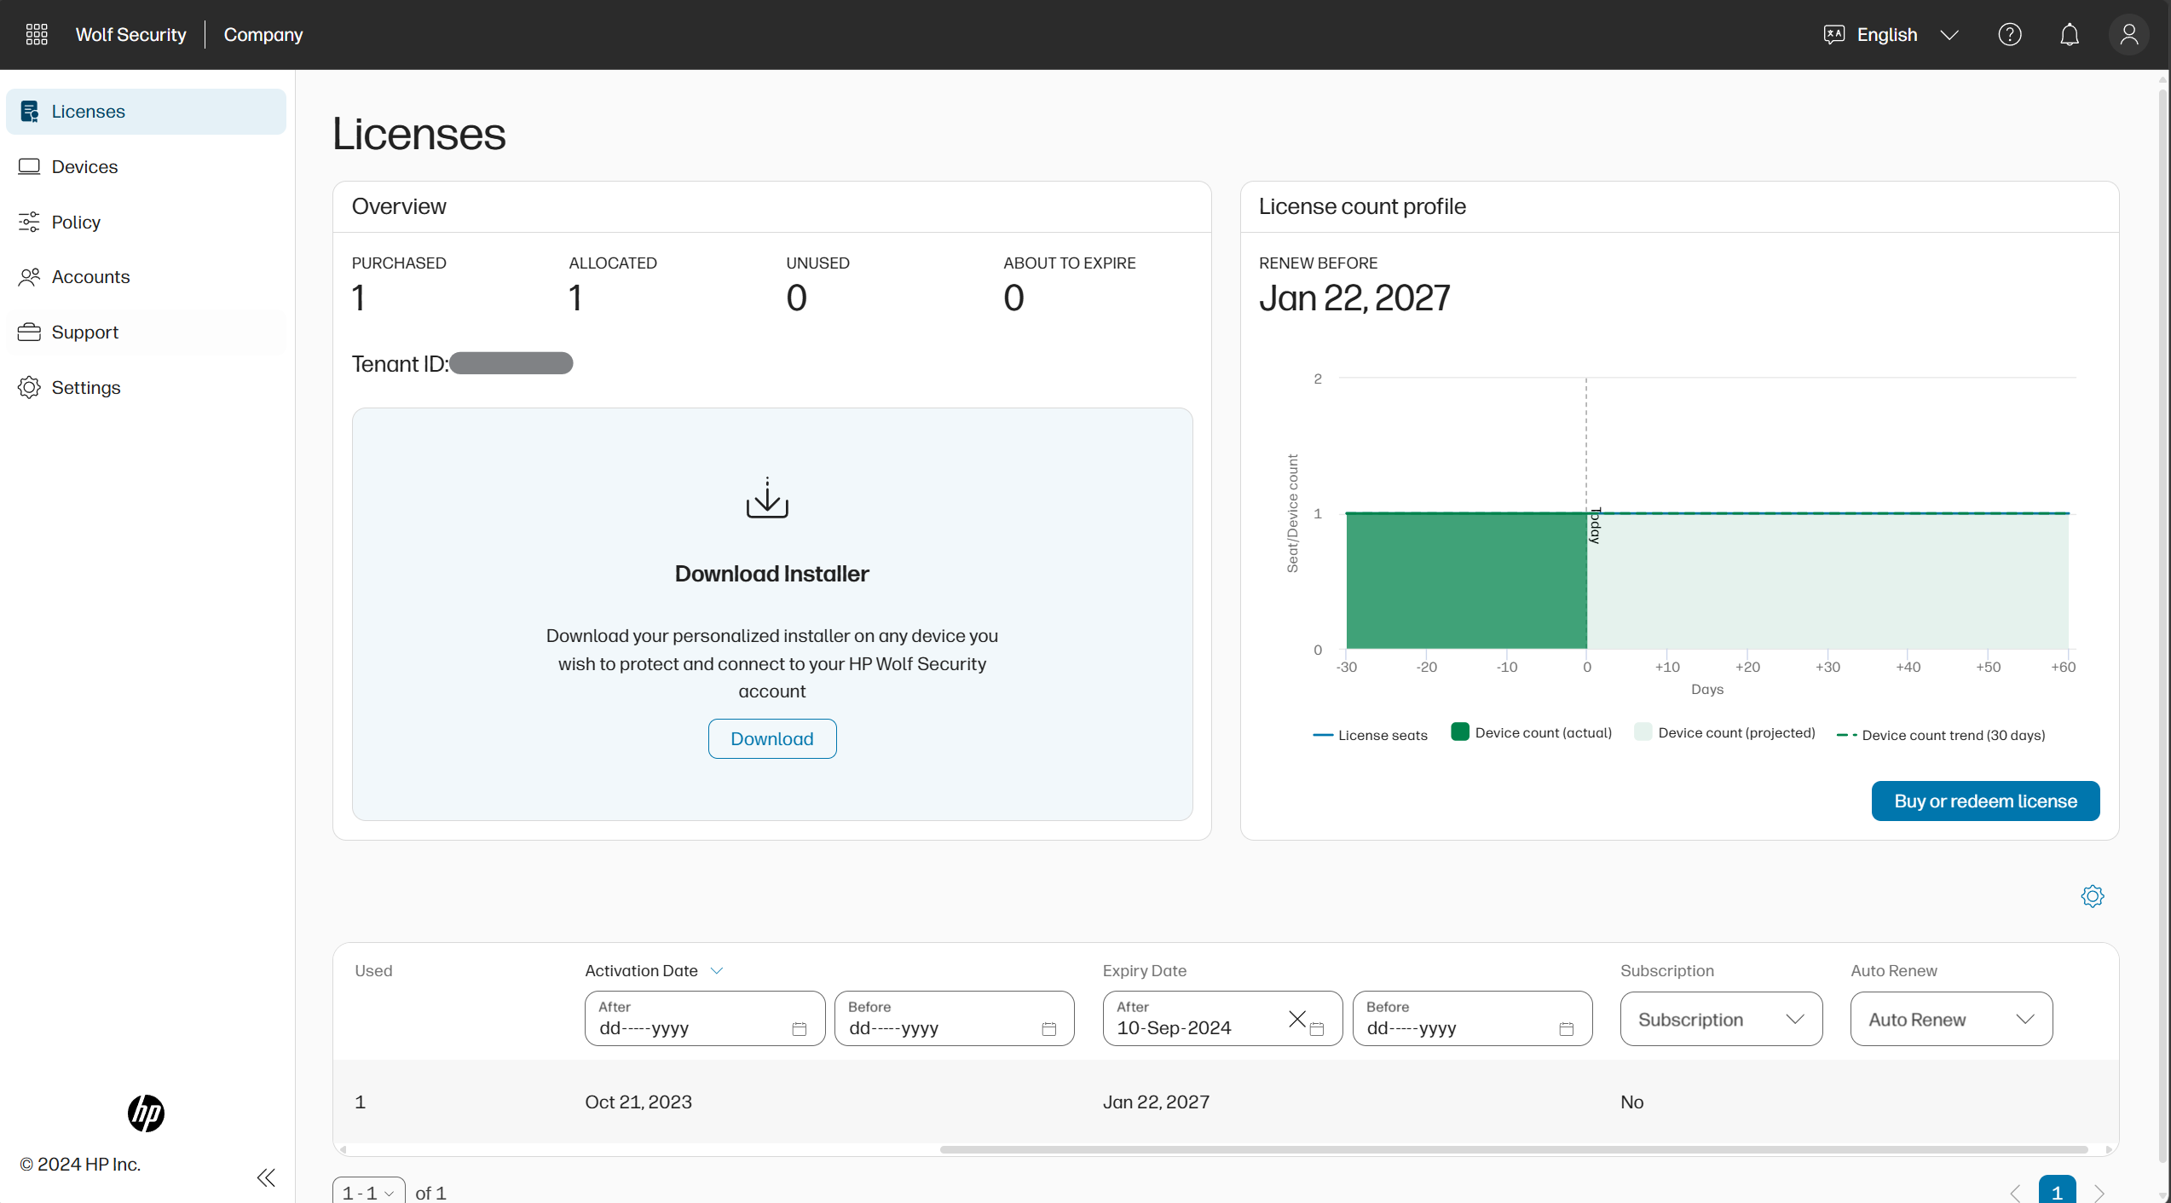Go to next page arrow
The image size is (2171, 1203).
pos(2099,1193)
